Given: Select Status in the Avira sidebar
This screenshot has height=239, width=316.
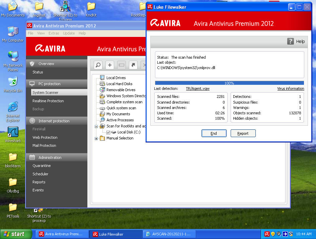Looking at the screenshot, I should pos(38,72).
